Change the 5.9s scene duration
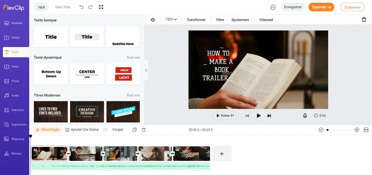372x175 pixels. point(320,116)
